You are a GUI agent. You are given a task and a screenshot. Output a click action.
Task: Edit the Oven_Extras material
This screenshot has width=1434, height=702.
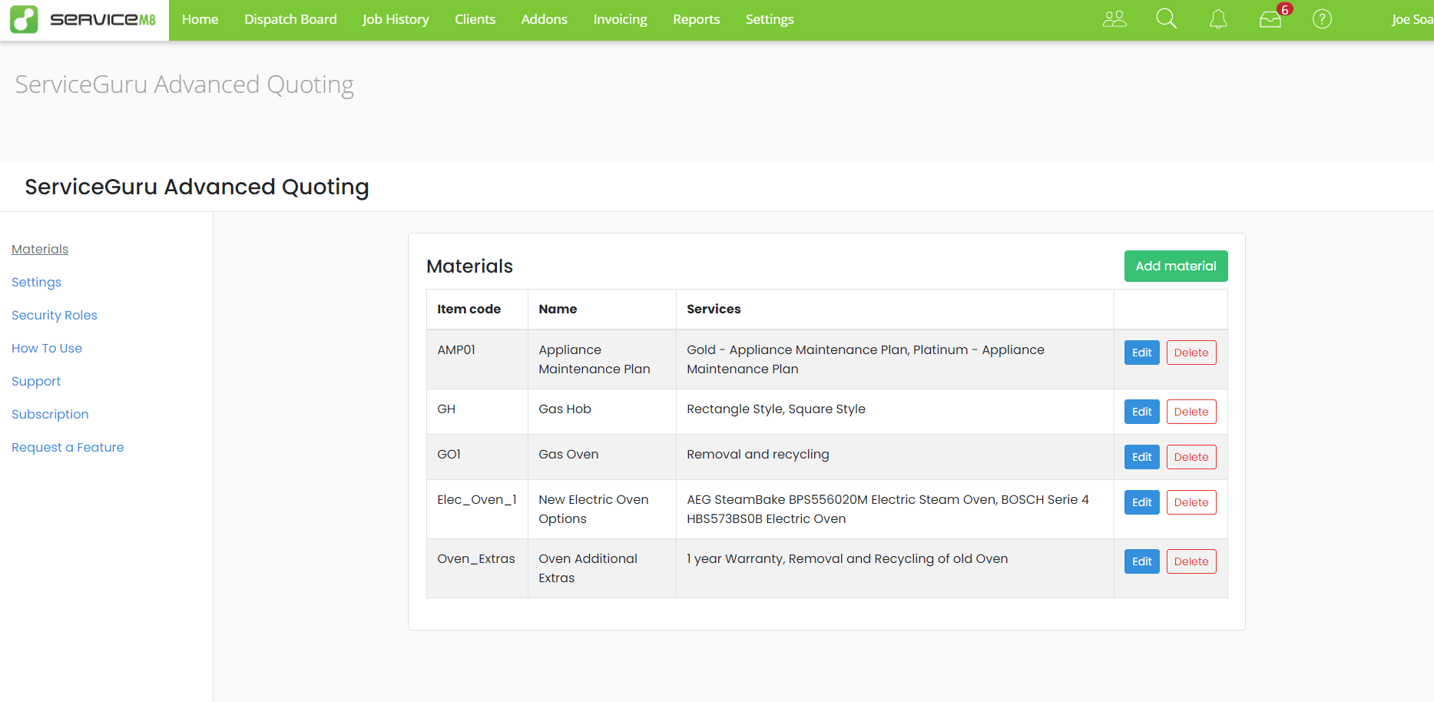1142,561
